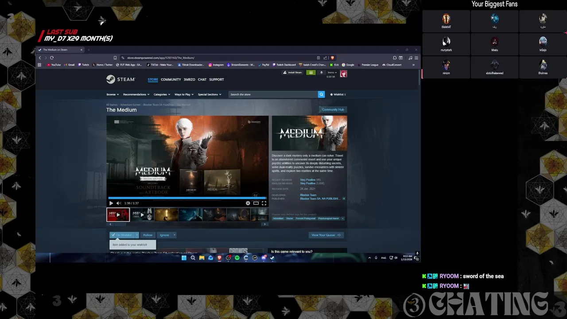Click the Ignore button
Image resolution: width=567 pixels, height=319 pixels.
click(164, 235)
